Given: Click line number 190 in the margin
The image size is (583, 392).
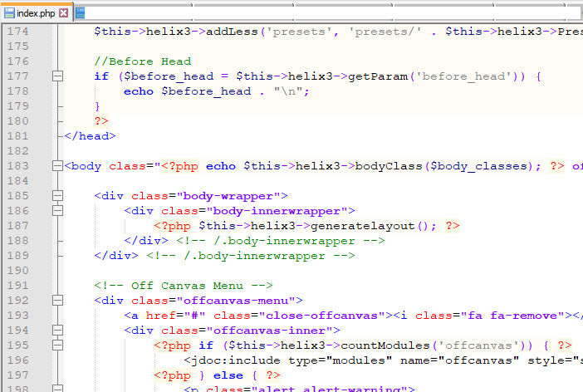Looking at the screenshot, I should (x=17, y=271).
